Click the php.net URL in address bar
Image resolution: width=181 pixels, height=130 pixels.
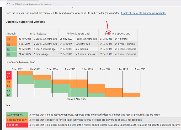coord(33,4)
